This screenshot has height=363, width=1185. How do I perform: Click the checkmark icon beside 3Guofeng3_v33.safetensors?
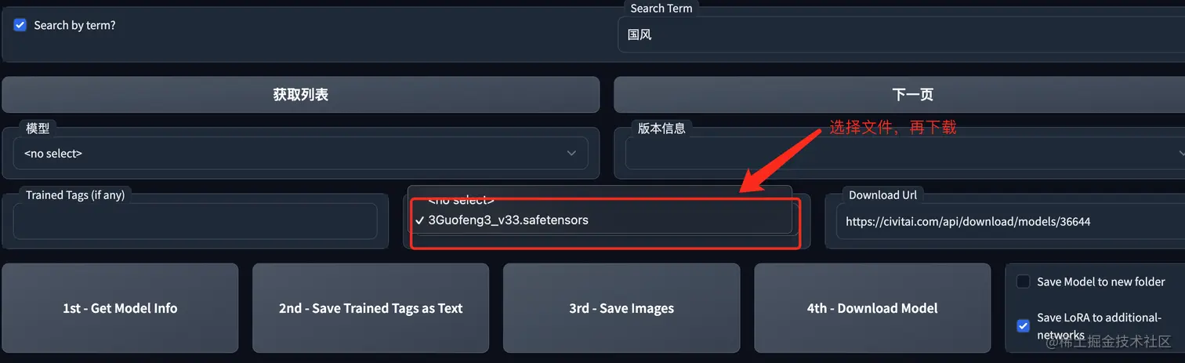pos(420,220)
